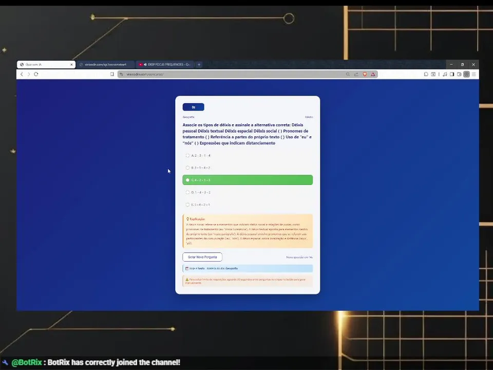
Task: Click the Gerar Nova Pergunta button
Action: point(202,257)
